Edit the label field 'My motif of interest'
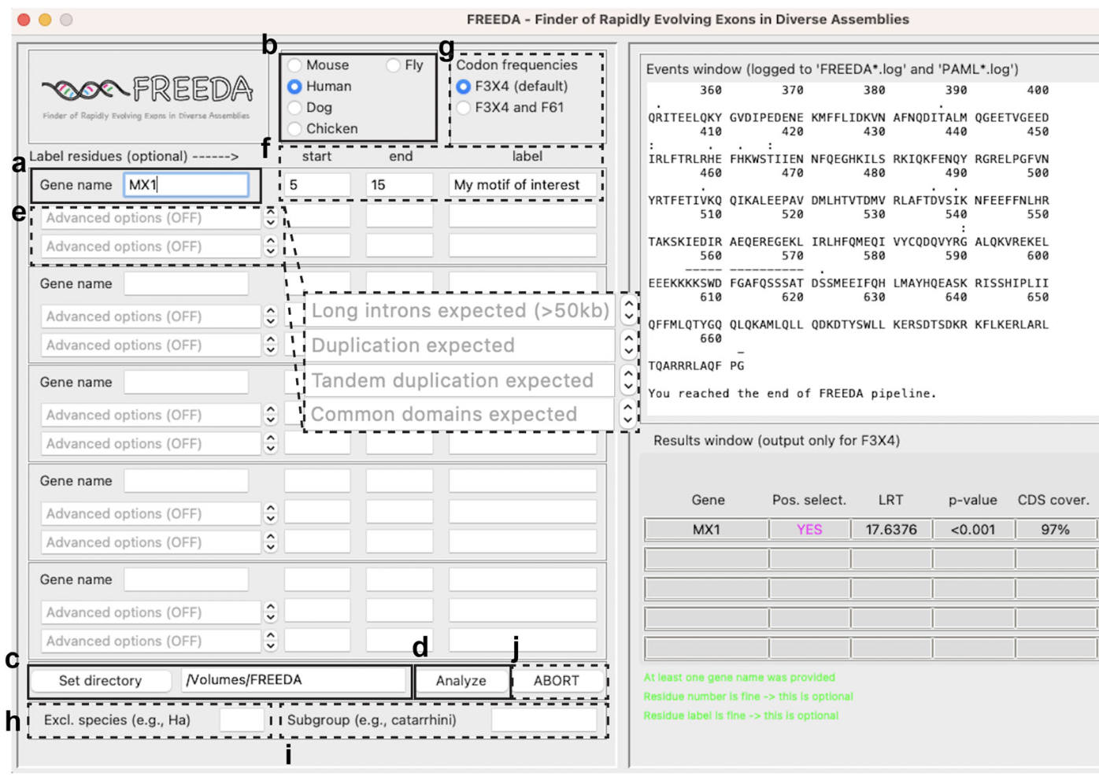Viewport: 1099px width, 784px height. [523, 184]
